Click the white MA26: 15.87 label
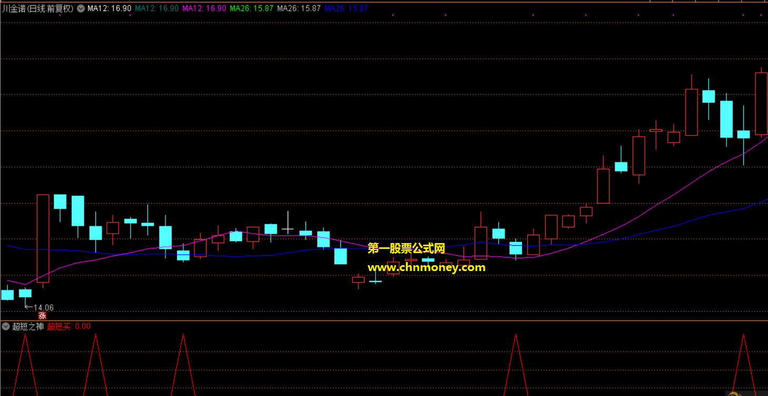 click(299, 8)
